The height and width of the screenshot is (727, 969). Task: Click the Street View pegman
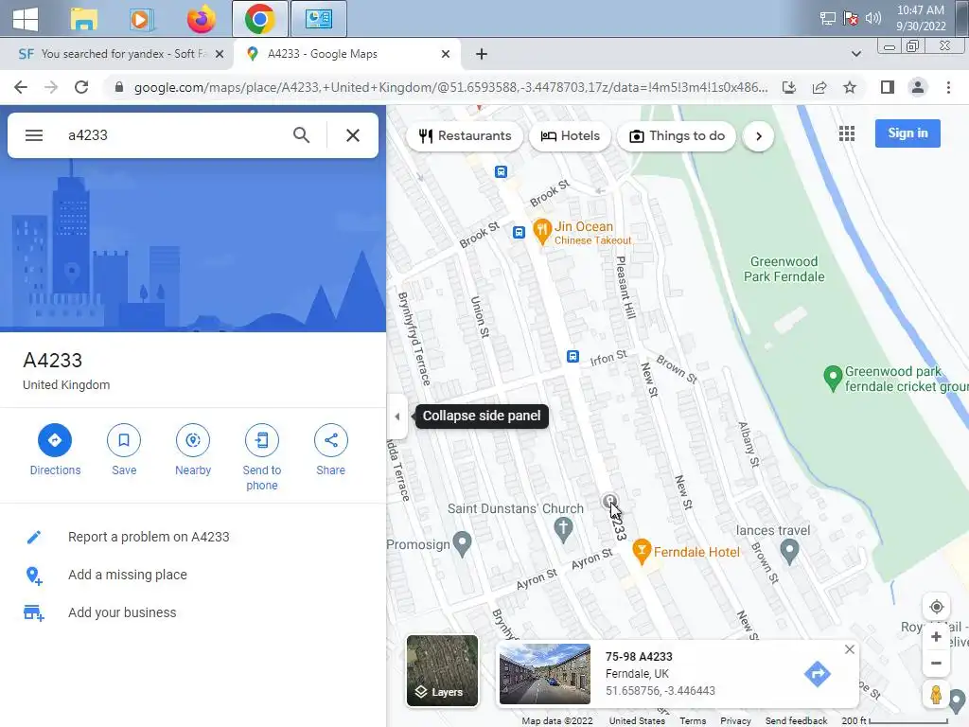pyautogui.click(x=936, y=694)
